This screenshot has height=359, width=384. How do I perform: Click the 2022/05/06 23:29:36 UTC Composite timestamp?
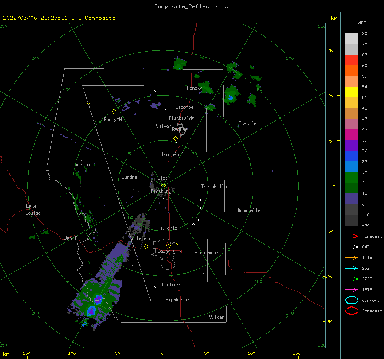[59, 18]
